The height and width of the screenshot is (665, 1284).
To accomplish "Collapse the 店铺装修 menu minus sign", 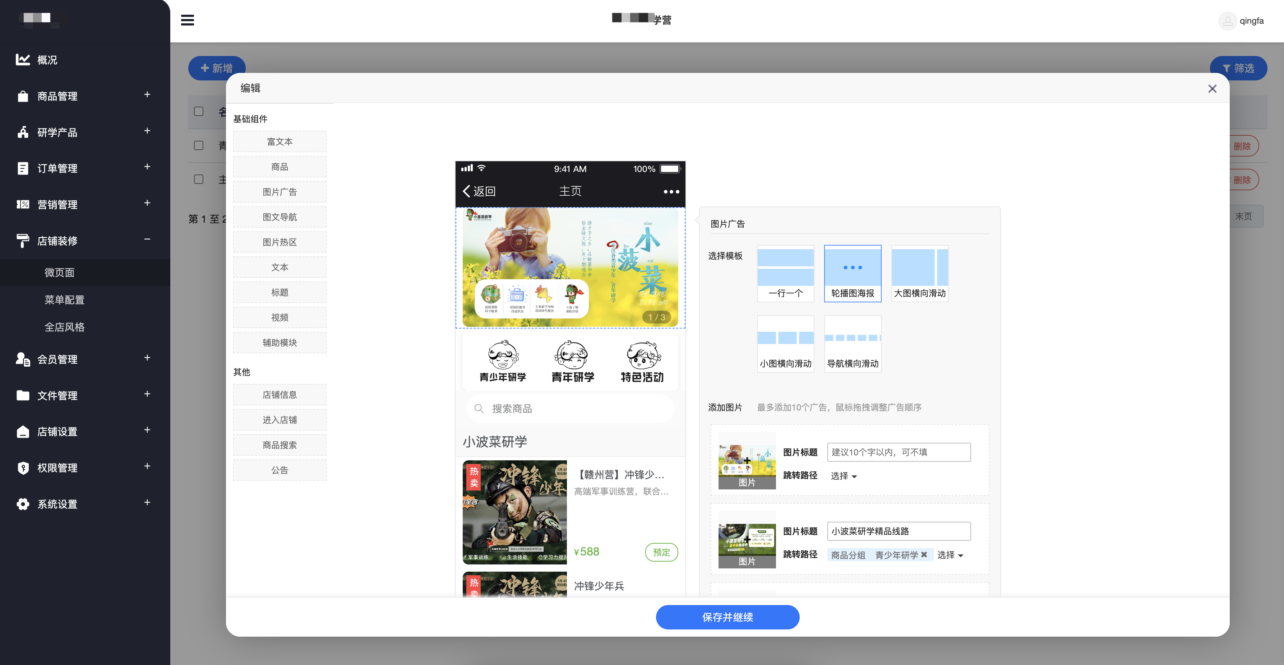I will click(147, 239).
